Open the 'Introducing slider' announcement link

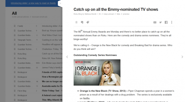pos(33,3)
